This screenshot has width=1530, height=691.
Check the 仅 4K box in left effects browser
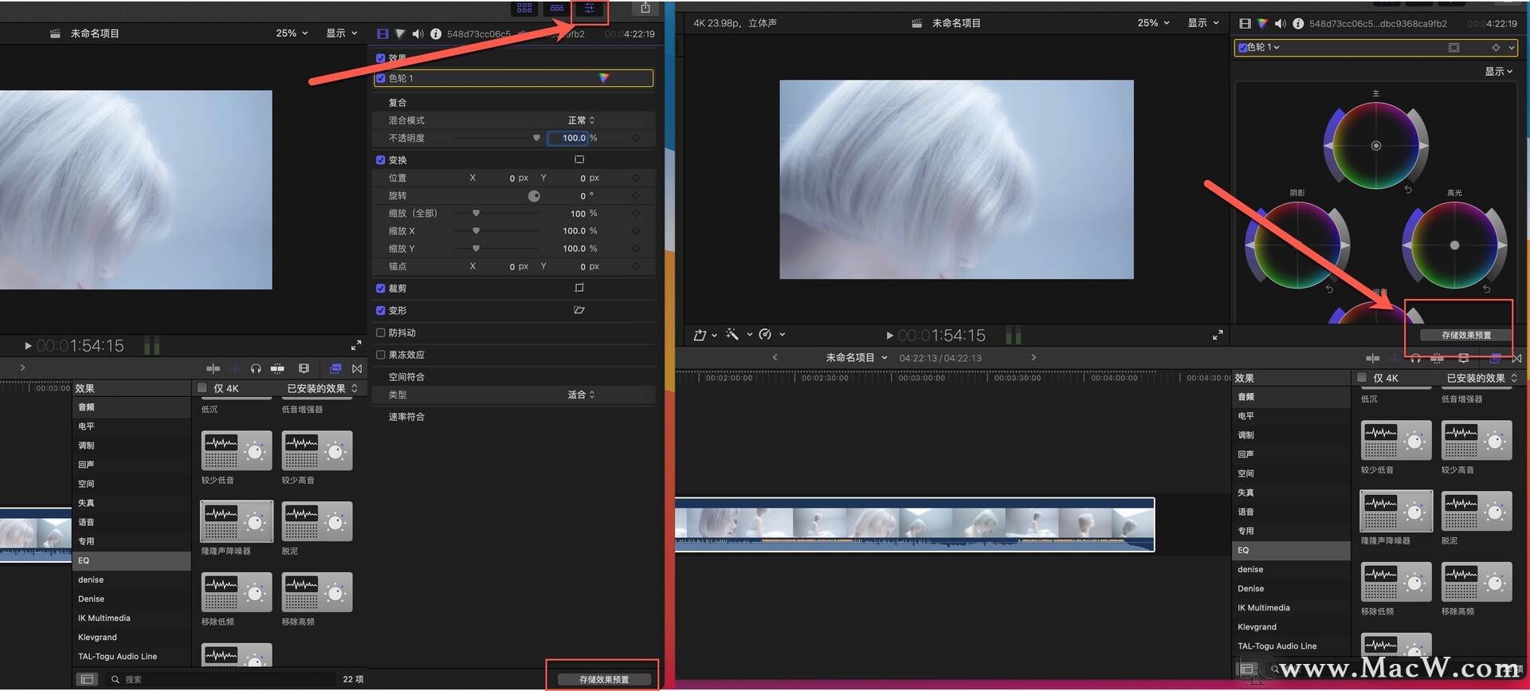(202, 388)
